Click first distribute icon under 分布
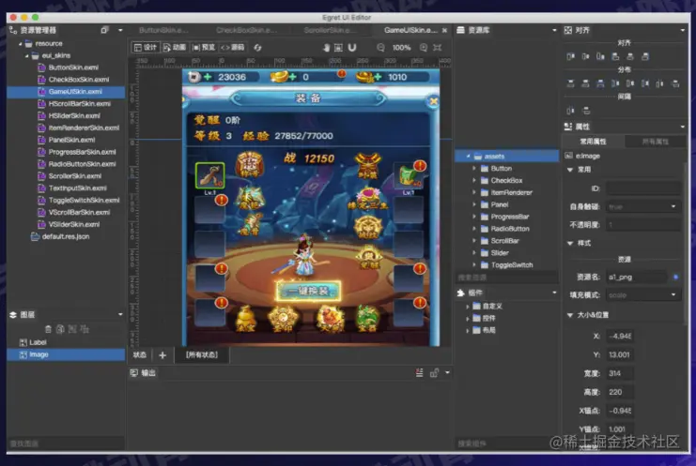The height and width of the screenshot is (466, 696). (x=571, y=83)
